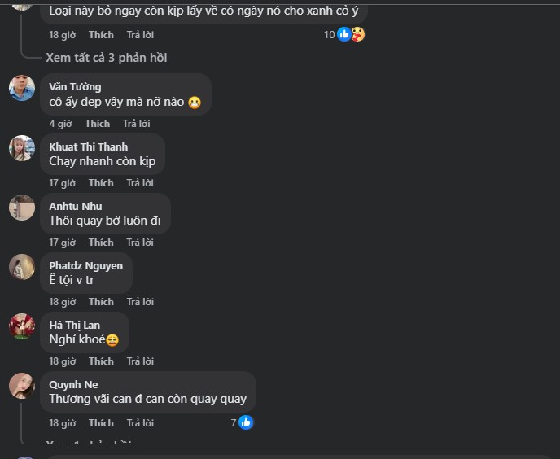
Task: Open Quynh Ne's profile avatar
Action: (22, 386)
